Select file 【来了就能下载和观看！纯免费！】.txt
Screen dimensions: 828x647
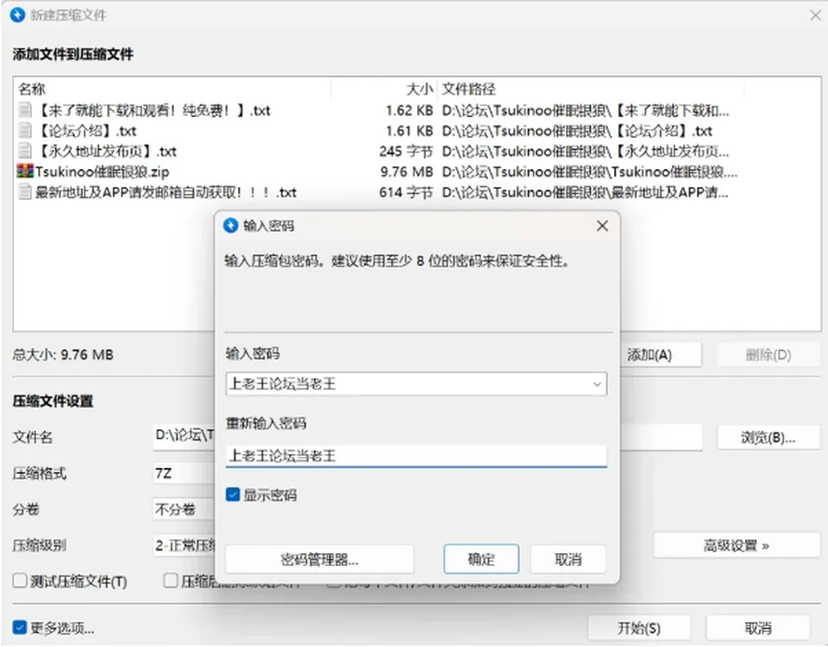(x=153, y=109)
